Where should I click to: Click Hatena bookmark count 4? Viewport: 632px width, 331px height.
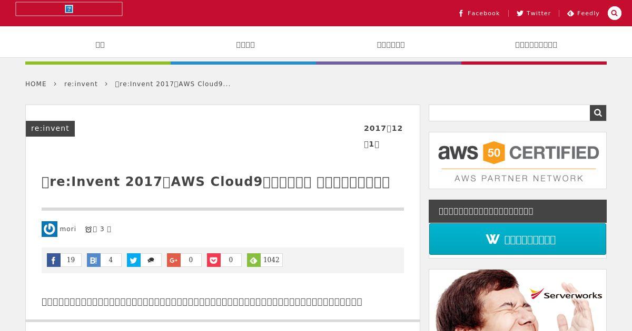point(111,260)
